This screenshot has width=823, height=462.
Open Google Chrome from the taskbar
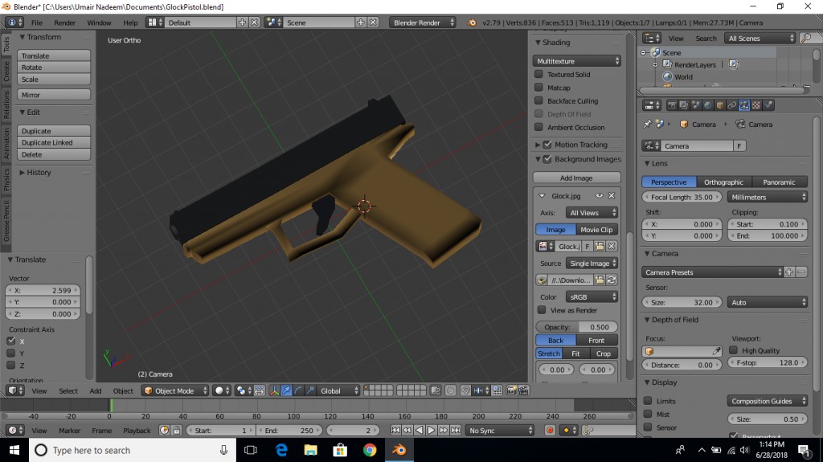(x=370, y=450)
